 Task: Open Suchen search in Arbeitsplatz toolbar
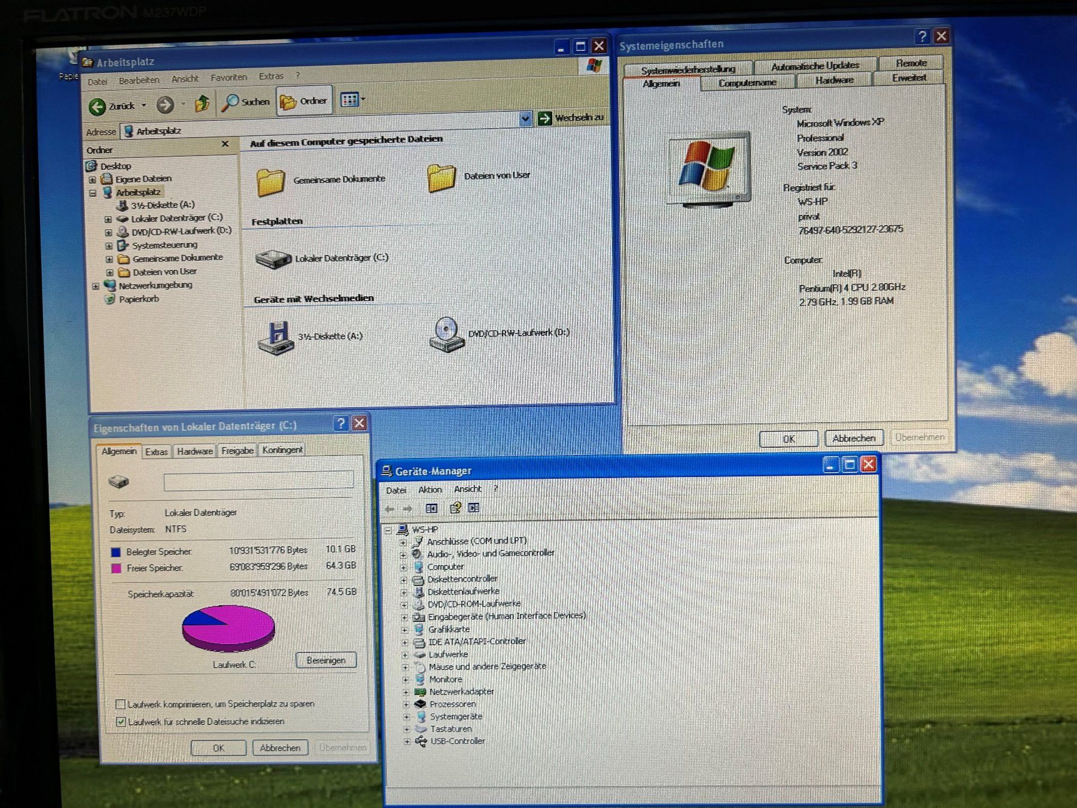(x=245, y=102)
